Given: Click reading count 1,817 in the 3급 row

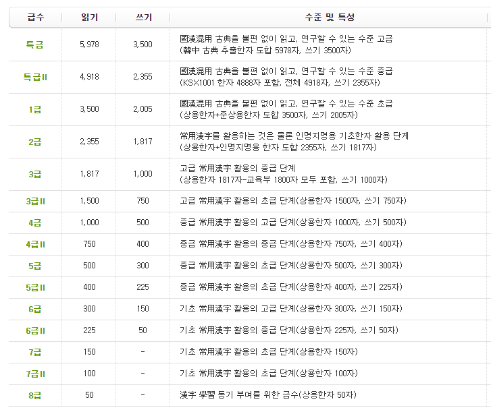Looking at the screenshot, I should pos(89,174).
